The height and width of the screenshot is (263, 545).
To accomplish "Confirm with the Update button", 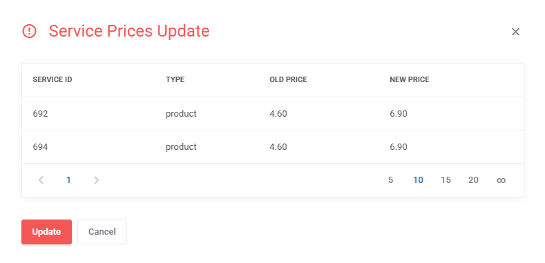I will 46,232.
